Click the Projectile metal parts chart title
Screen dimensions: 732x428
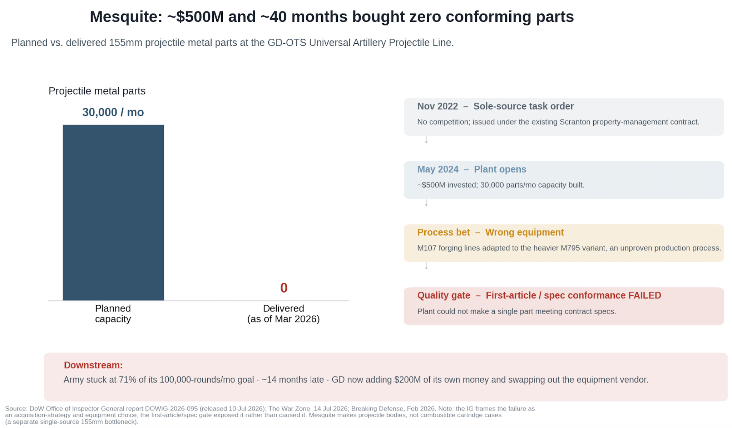click(97, 91)
